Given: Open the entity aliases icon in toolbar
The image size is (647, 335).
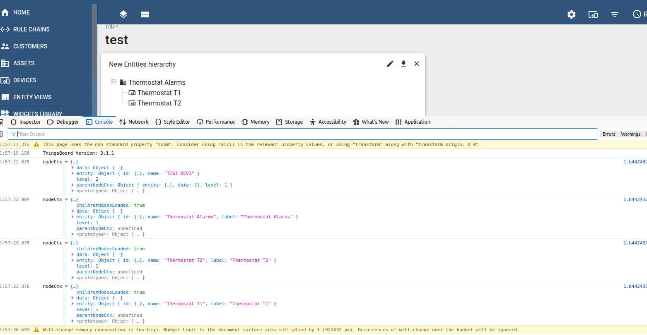Looking at the screenshot, I should click(593, 14).
